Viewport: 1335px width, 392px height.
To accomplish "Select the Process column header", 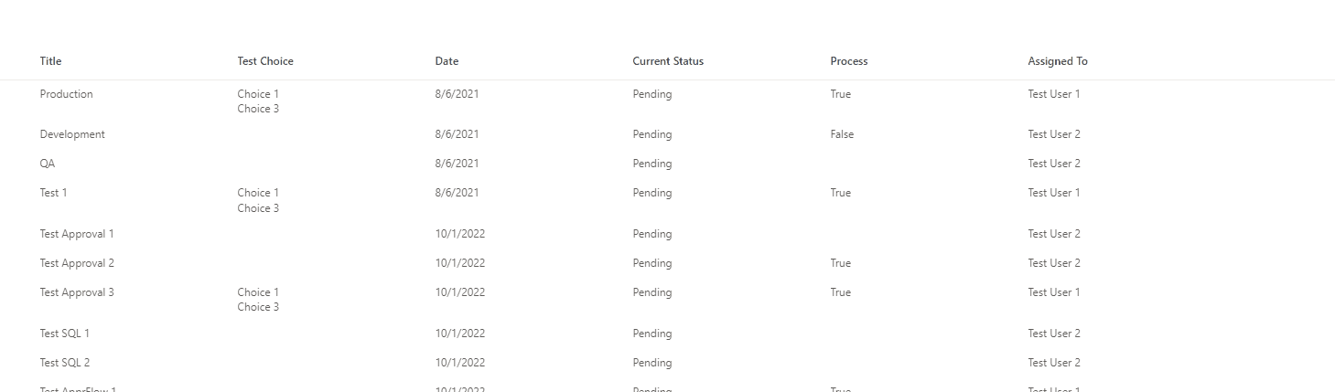I will tap(849, 61).
